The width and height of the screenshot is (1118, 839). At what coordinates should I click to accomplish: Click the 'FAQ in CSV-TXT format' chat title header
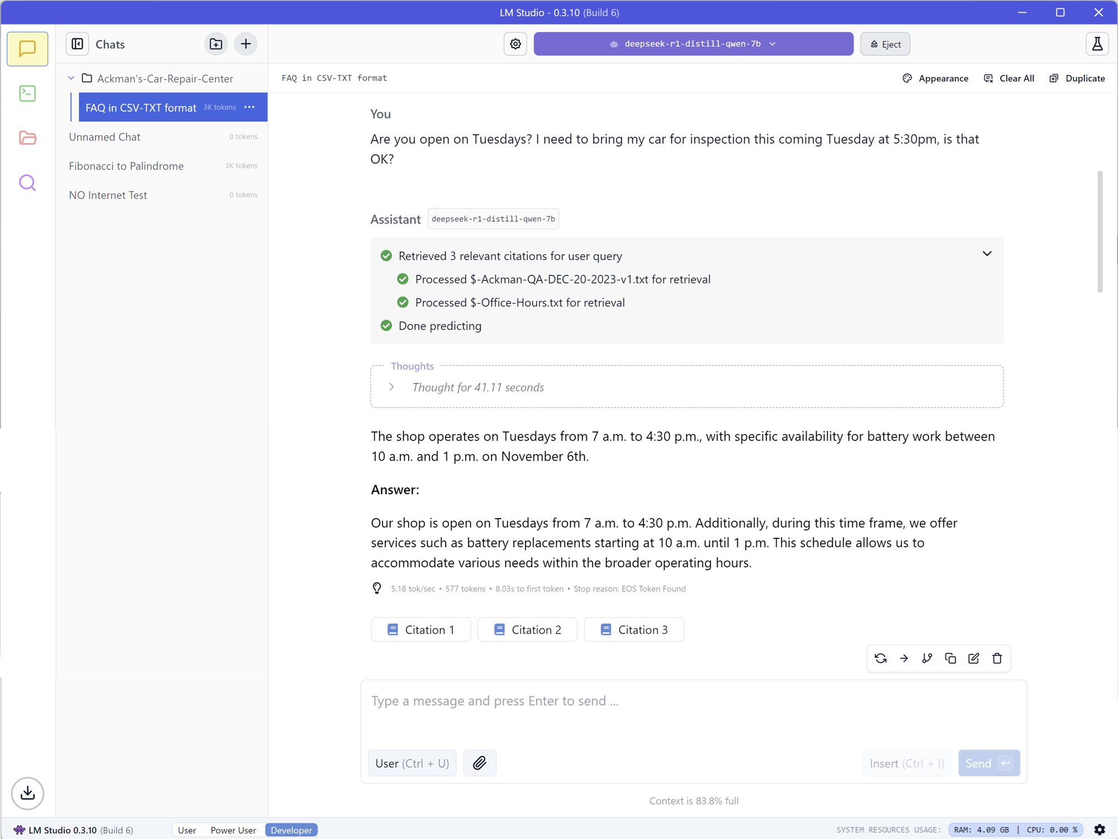tap(334, 78)
